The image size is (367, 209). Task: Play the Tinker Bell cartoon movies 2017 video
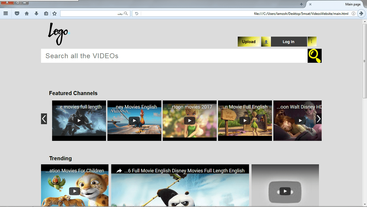point(190,121)
